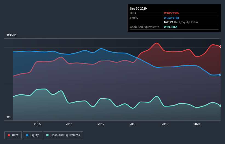This screenshot has height=144, width=225.
Task: Click the ₩250.018b equity value
Action: 171,18
